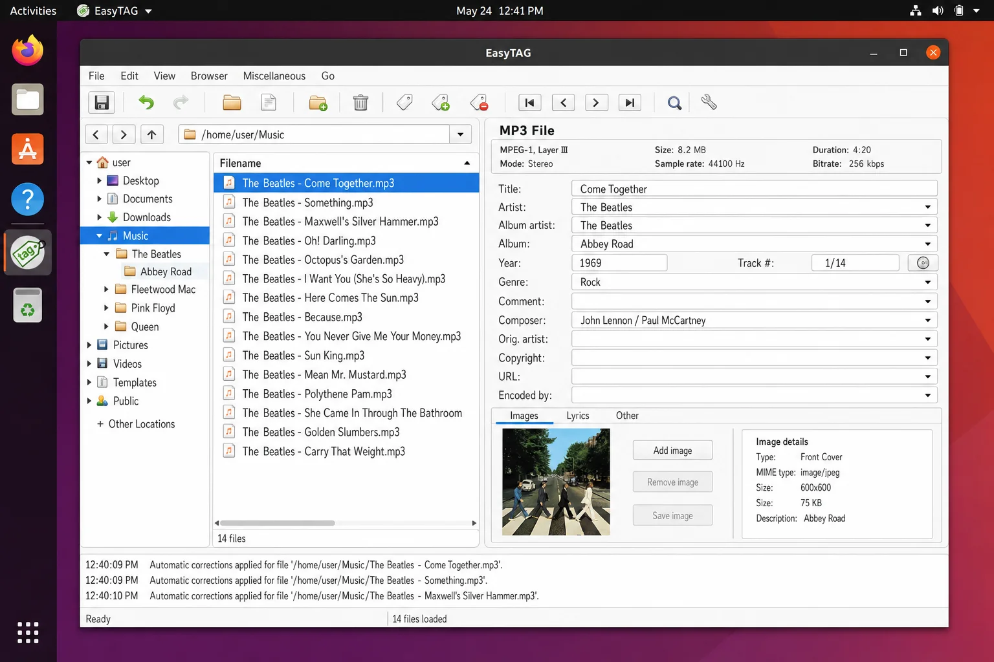Go to previous file in toolbar
The image size is (994, 662).
(563, 103)
